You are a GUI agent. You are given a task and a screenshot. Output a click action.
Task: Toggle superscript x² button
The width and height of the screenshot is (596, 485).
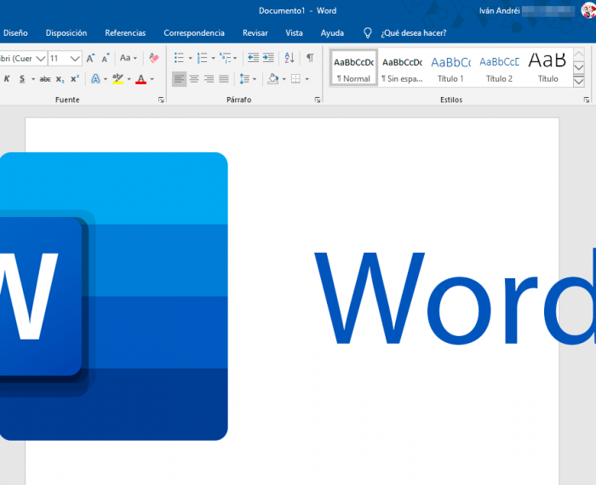[75, 78]
